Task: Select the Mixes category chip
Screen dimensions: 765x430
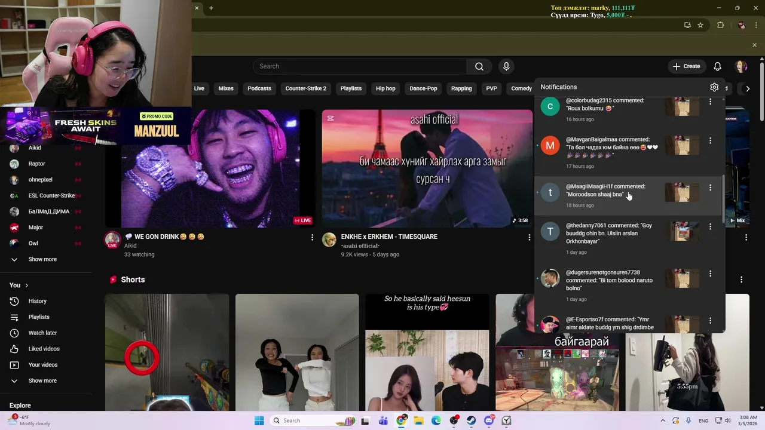Action: pos(226,88)
